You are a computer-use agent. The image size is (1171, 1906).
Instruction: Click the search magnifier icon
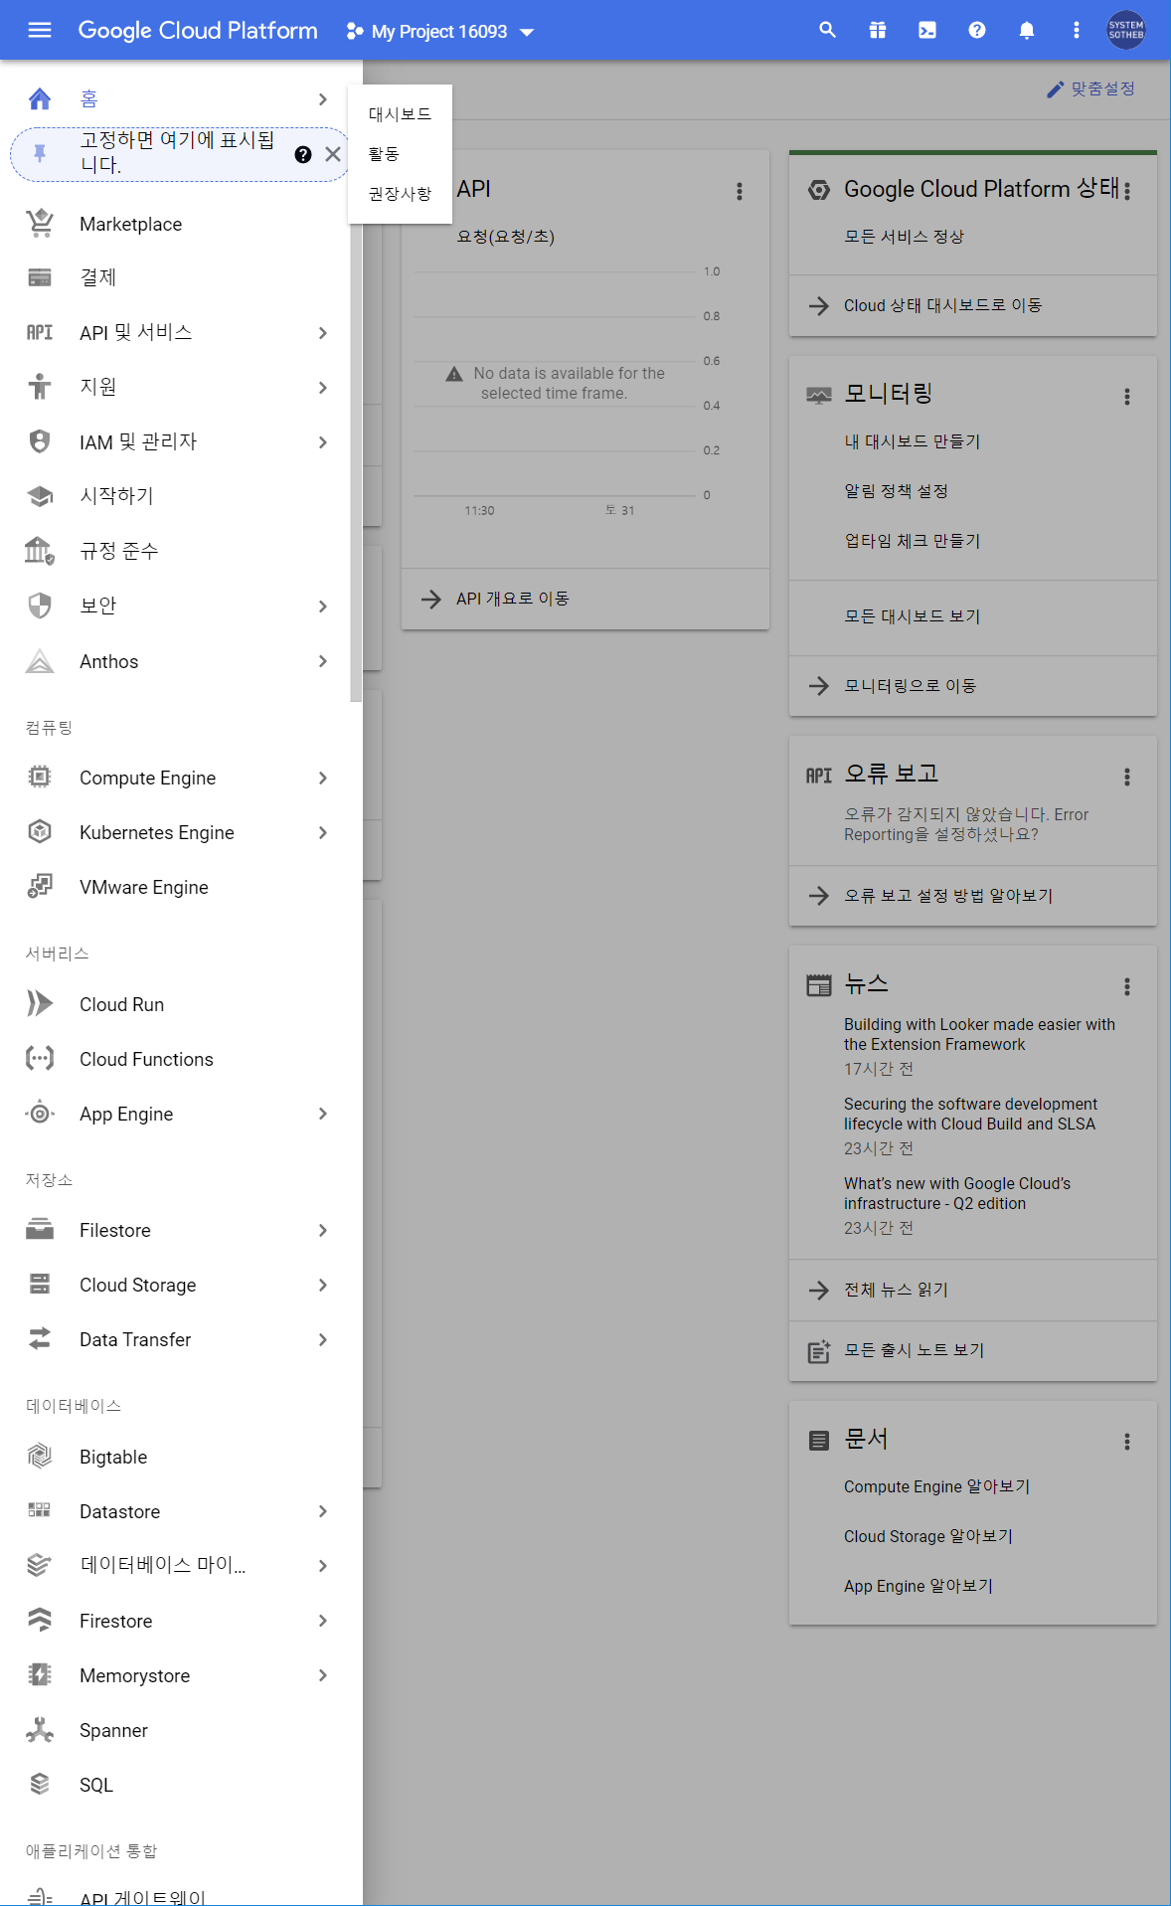pyautogui.click(x=827, y=30)
